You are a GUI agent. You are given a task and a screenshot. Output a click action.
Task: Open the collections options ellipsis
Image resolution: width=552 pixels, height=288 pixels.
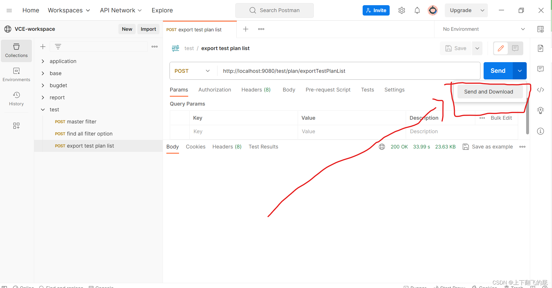coord(155,47)
